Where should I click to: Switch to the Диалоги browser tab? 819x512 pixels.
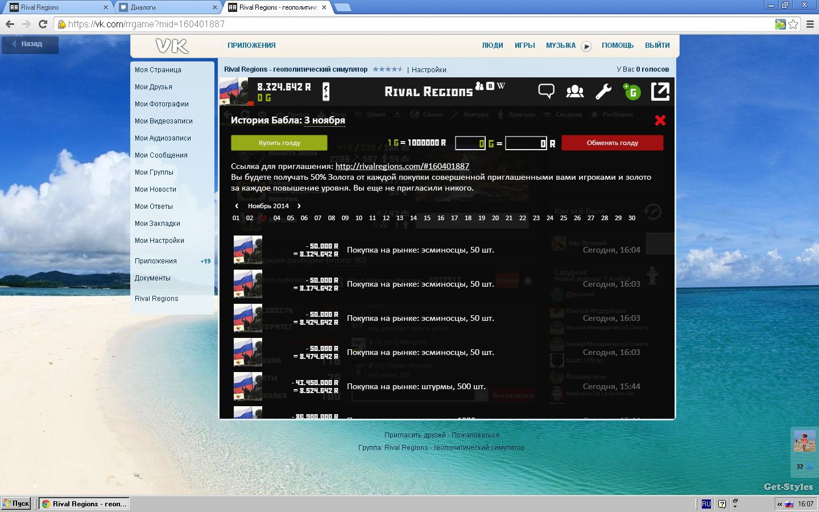(x=168, y=7)
